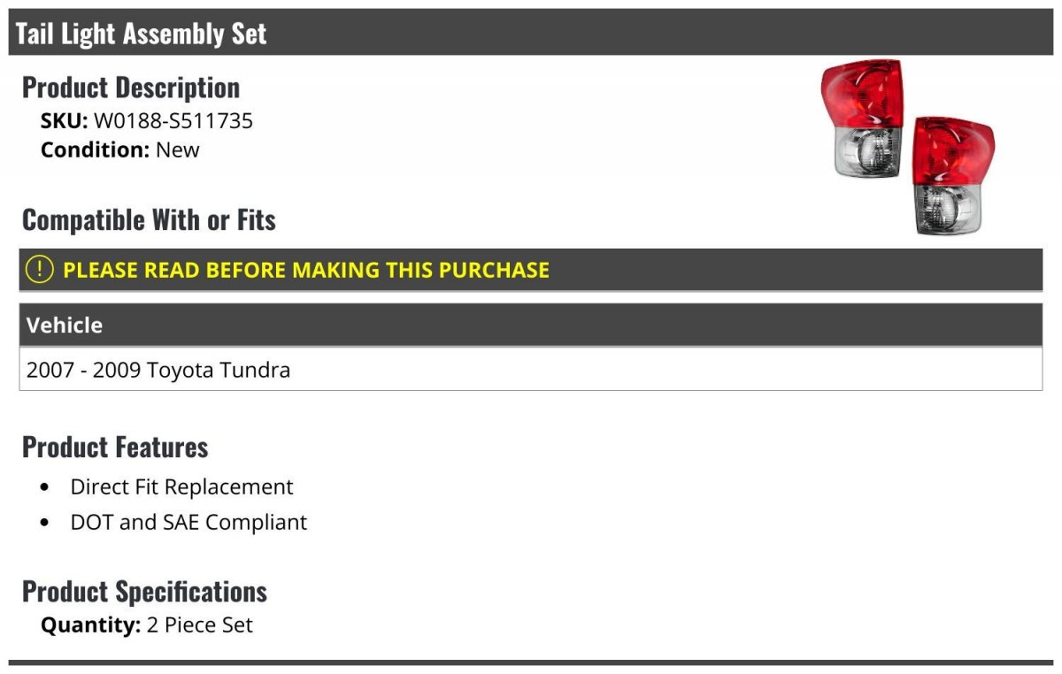Click the bullet beside Direct Fit Replacement
The width and height of the screenshot is (1062, 674).
click(46, 488)
